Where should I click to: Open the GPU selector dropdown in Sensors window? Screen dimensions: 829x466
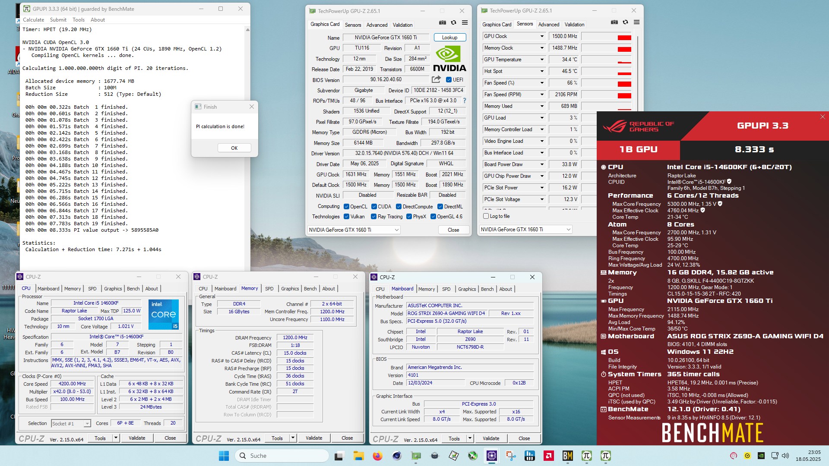526,230
